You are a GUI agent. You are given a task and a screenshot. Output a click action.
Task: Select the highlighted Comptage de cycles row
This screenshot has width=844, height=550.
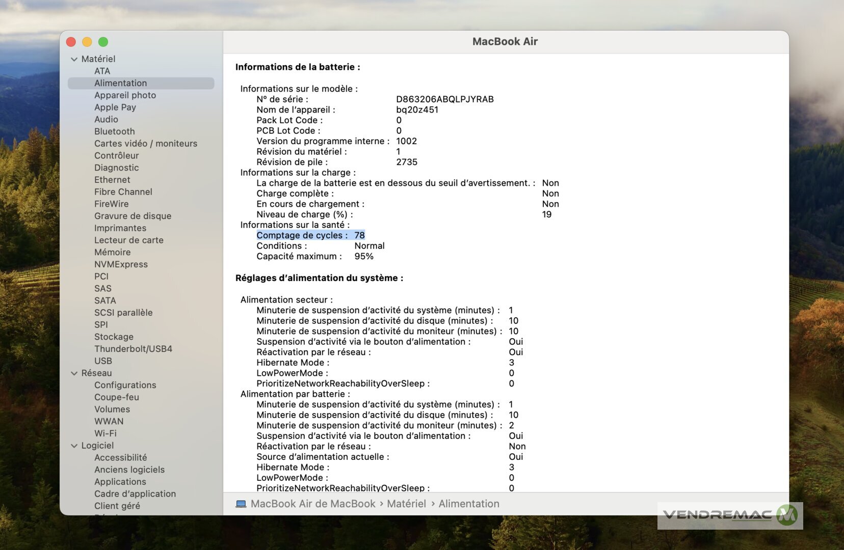click(310, 235)
